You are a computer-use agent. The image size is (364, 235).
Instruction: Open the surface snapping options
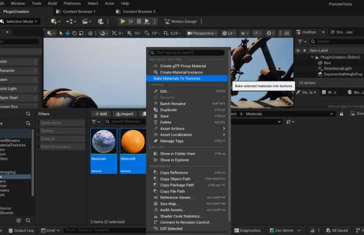[x=103, y=33]
